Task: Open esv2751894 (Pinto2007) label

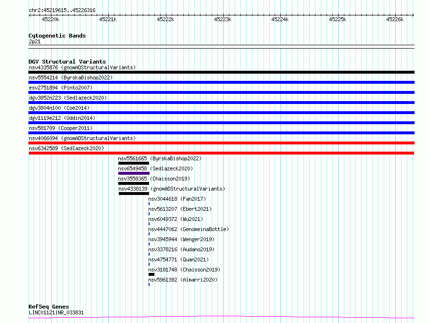Action: pyautogui.click(x=61, y=88)
